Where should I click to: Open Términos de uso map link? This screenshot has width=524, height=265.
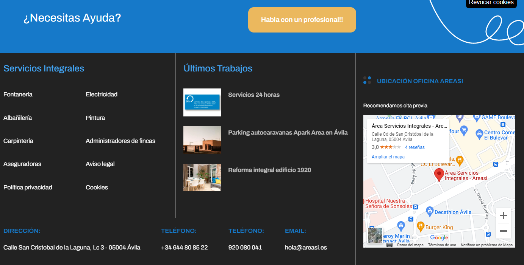442,245
